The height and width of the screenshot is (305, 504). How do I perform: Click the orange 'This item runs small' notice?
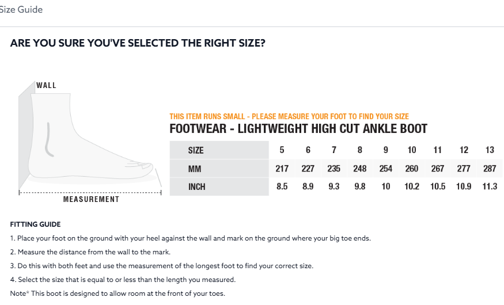(x=289, y=116)
